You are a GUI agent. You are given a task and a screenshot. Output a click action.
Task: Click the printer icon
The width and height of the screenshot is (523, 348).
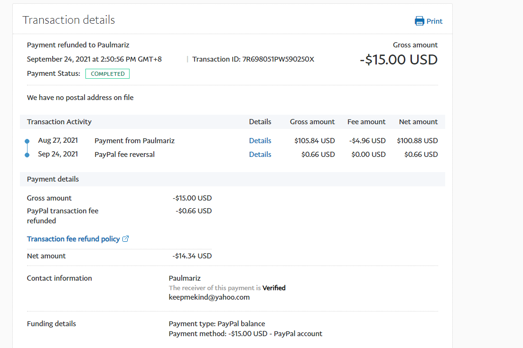click(x=420, y=21)
